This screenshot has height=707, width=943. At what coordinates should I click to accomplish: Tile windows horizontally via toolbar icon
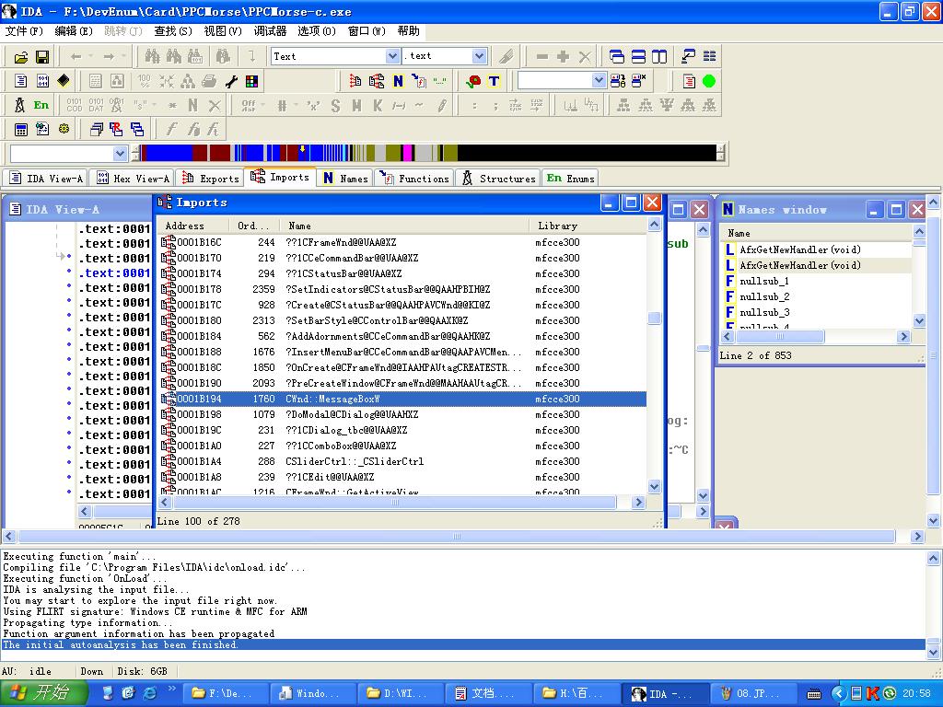[x=638, y=57]
